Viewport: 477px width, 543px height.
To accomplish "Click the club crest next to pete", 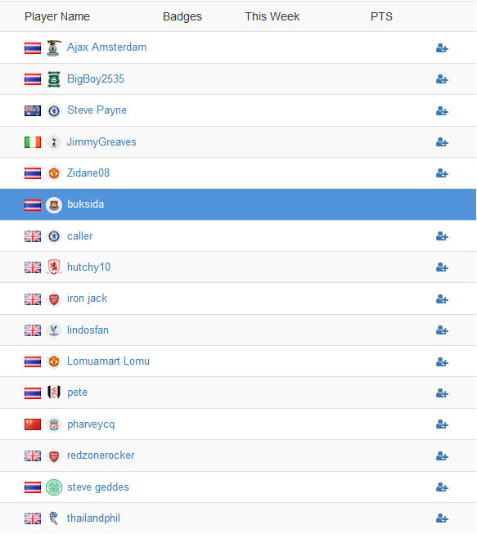I will pos(54,393).
